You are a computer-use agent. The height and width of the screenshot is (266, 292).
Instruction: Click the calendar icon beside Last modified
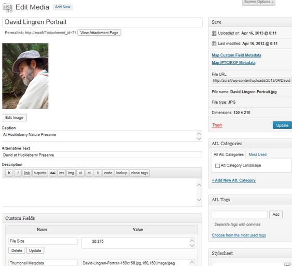coord(214,44)
